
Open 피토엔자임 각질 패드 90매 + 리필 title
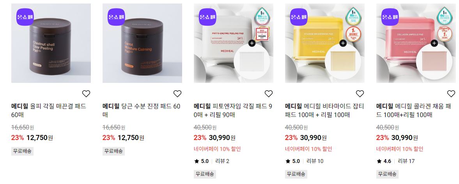coord(233,110)
